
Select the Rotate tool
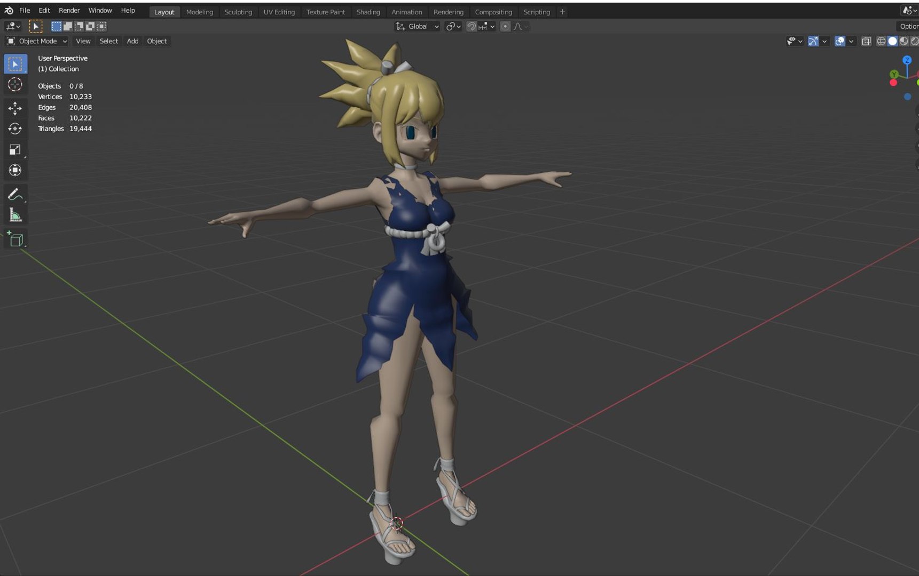tap(15, 129)
